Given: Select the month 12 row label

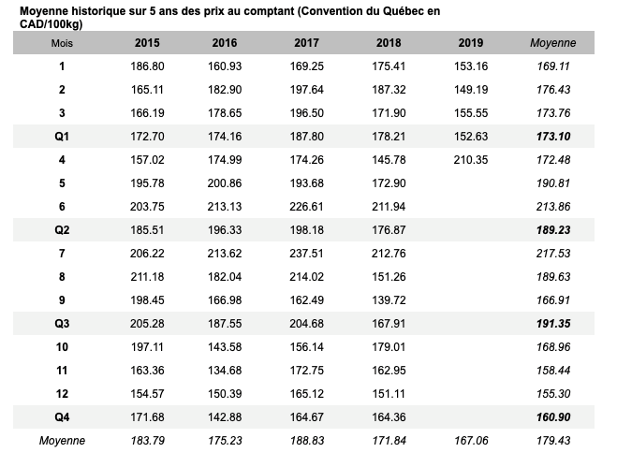Looking at the screenshot, I should (63, 393).
